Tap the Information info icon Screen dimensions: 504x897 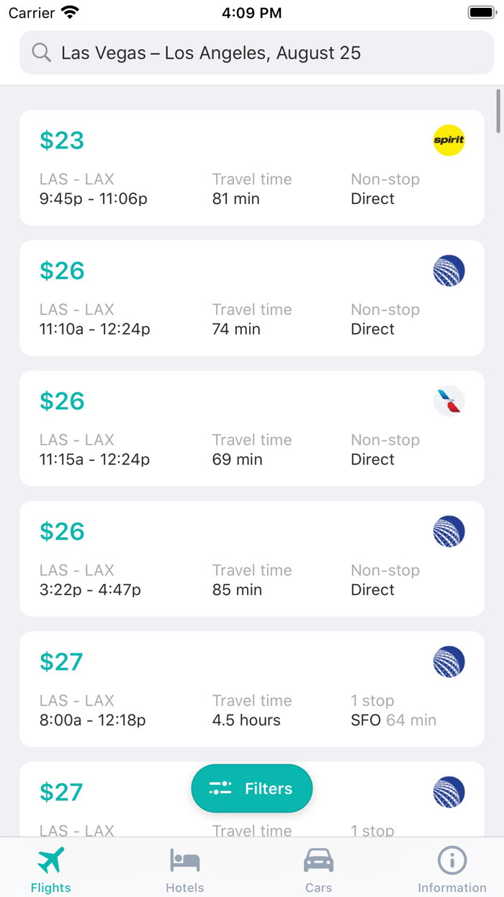click(x=451, y=860)
